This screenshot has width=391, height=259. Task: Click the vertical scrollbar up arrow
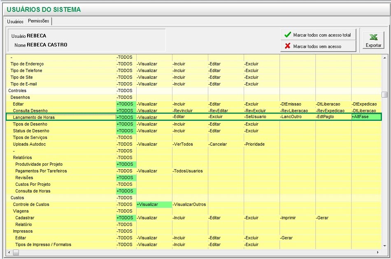(x=384, y=57)
